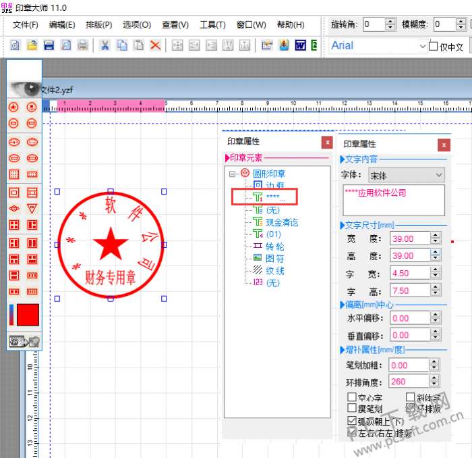Viewport: 472px width, 458px height.
Task: Open the 工具(T) menu
Action: tap(212, 25)
